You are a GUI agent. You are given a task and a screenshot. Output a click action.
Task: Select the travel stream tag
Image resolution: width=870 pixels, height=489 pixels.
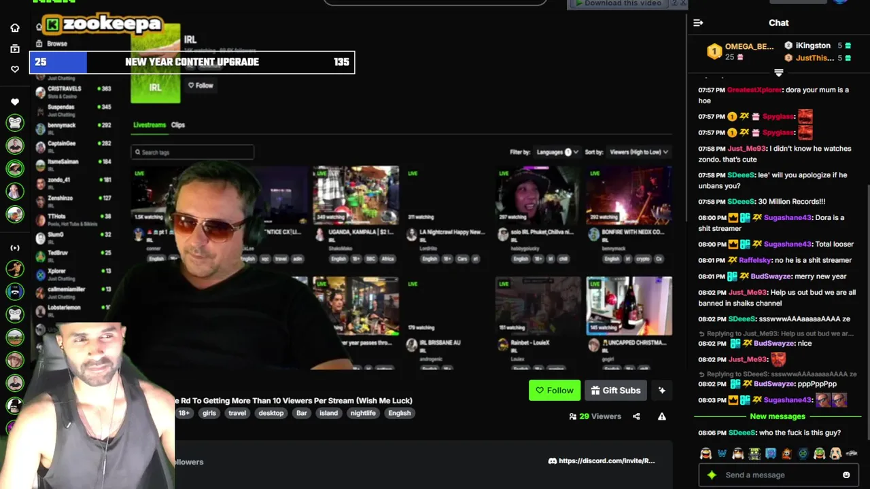tap(237, 413)
